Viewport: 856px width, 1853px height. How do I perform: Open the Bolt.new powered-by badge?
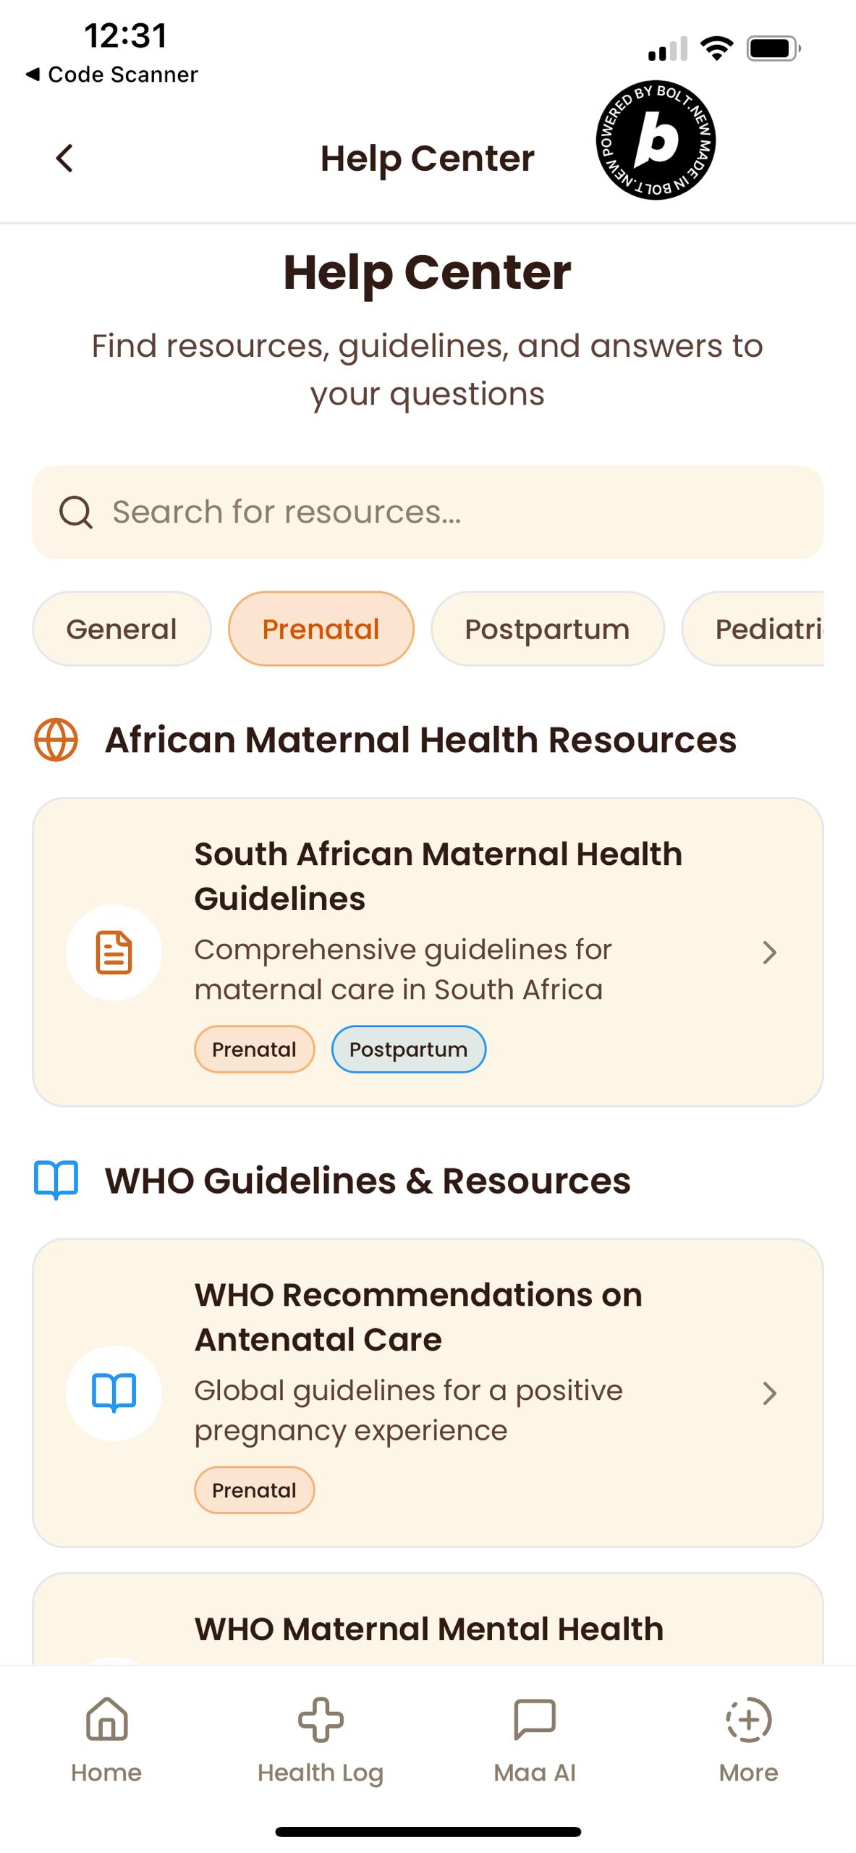click(656, 140)
